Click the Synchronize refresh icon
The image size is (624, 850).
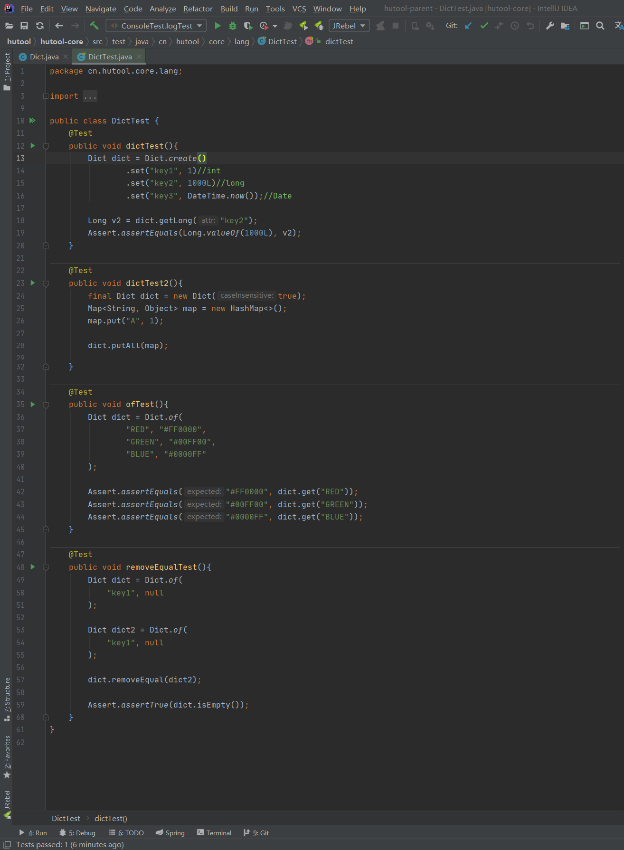coord(40,26)
